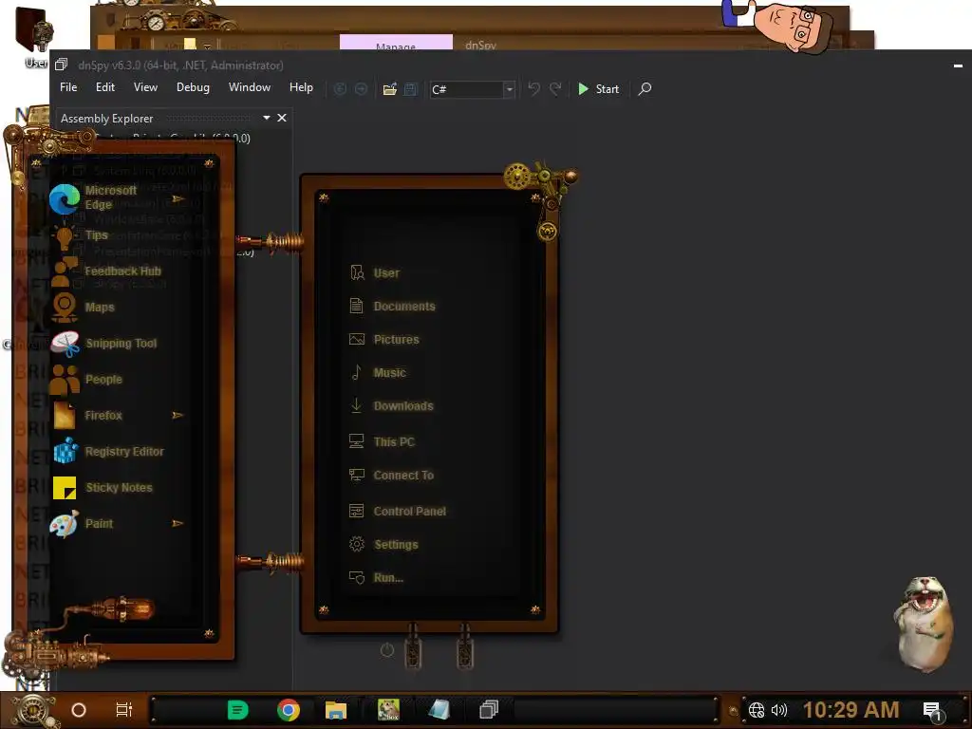Open the action center notifications icon
972x729 pixels.
tap(932, 710)
